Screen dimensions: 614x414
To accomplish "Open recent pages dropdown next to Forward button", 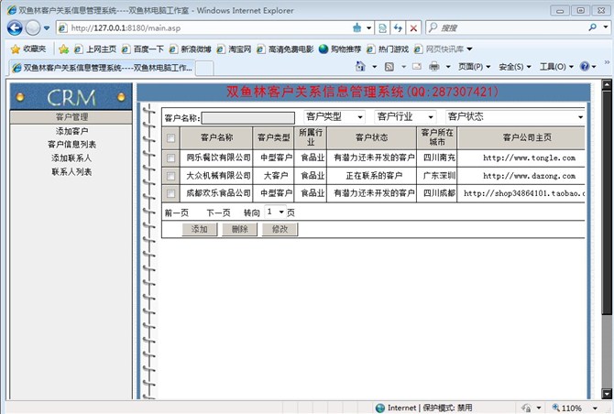I will point(47,27).
